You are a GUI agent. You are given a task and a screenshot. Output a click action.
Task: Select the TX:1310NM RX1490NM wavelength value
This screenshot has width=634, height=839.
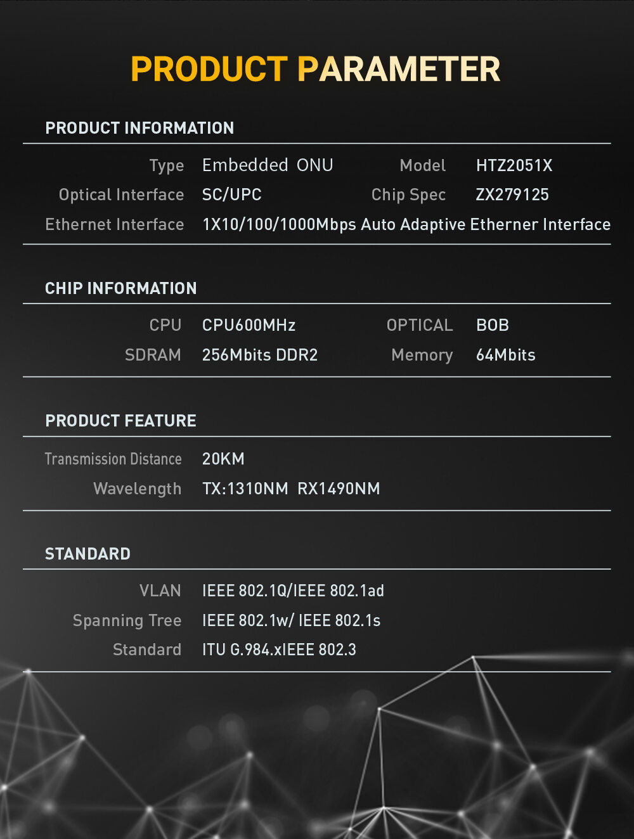(x=291, y=489)
